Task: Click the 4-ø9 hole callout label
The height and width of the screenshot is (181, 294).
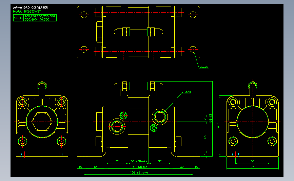Action: point(204,67)
